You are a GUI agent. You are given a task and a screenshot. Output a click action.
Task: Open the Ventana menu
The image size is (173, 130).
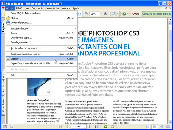66,8
